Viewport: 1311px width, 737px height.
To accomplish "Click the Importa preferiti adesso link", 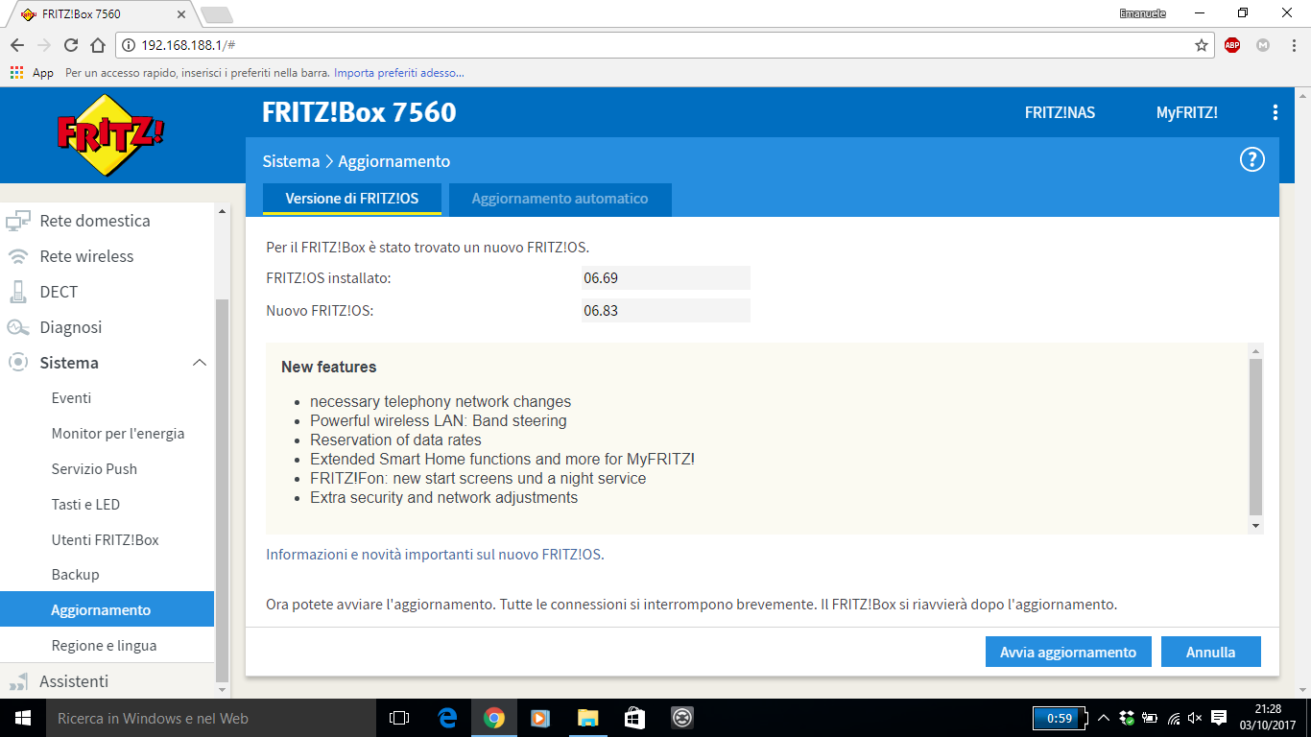I will 399,73.
